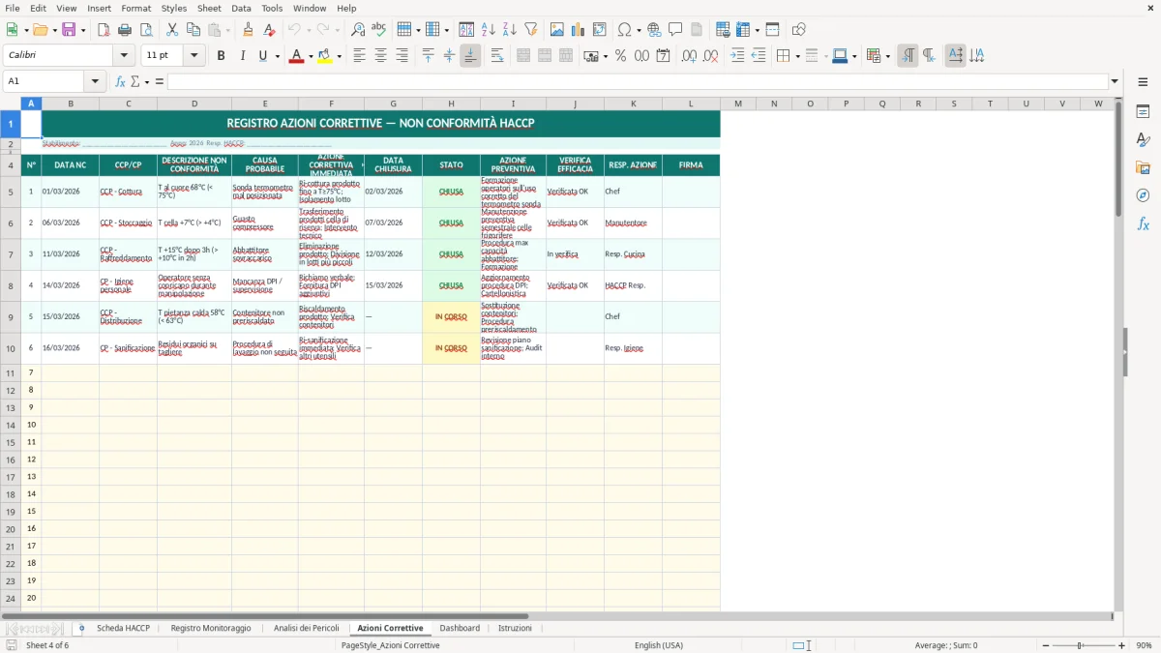Insert a chart
The height and width of the screenshot is (653, 1161).
[579, 30]
